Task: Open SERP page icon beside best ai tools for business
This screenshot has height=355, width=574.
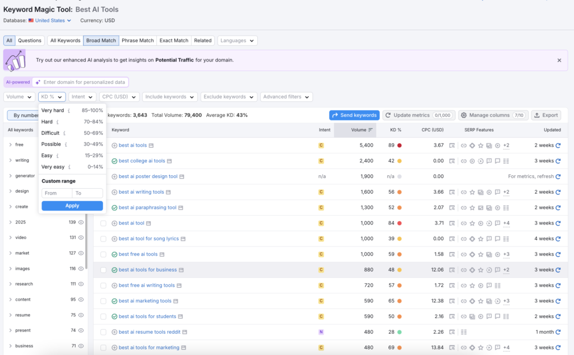Action: [181, 270]
